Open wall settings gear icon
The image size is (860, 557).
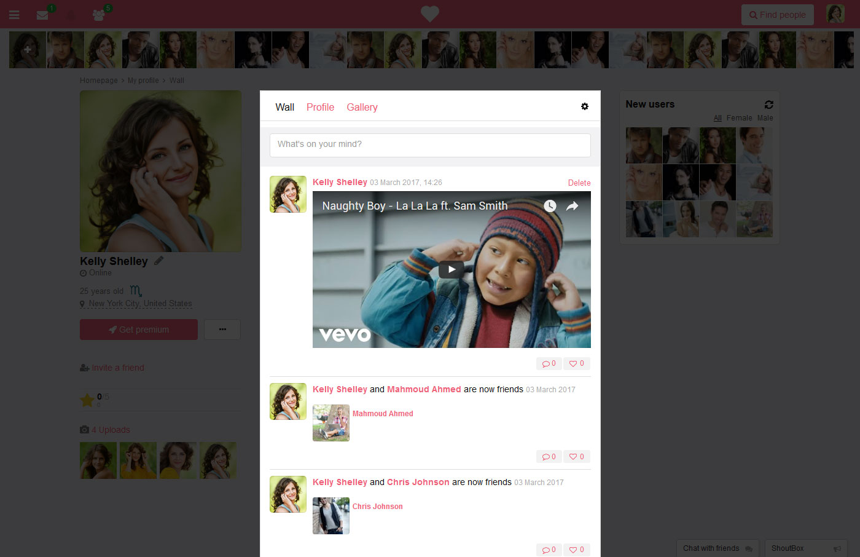[x=585, y=106]
